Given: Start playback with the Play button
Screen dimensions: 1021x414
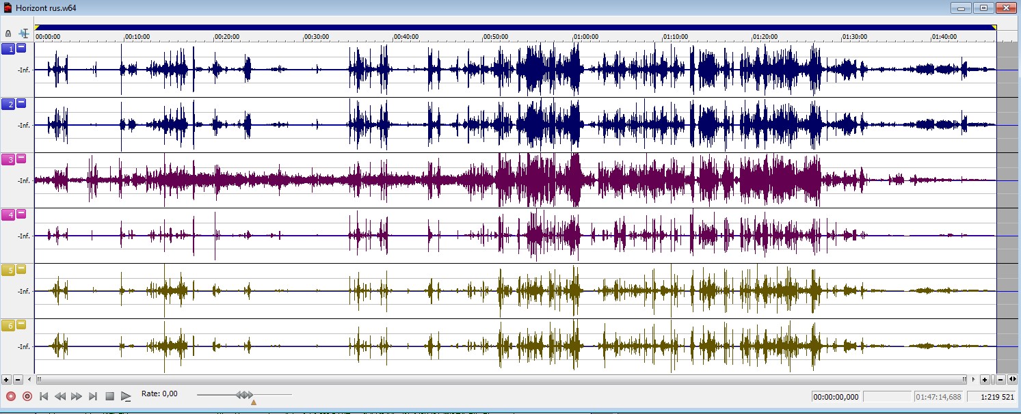Looking at the screenshot, I should [126, 396].
